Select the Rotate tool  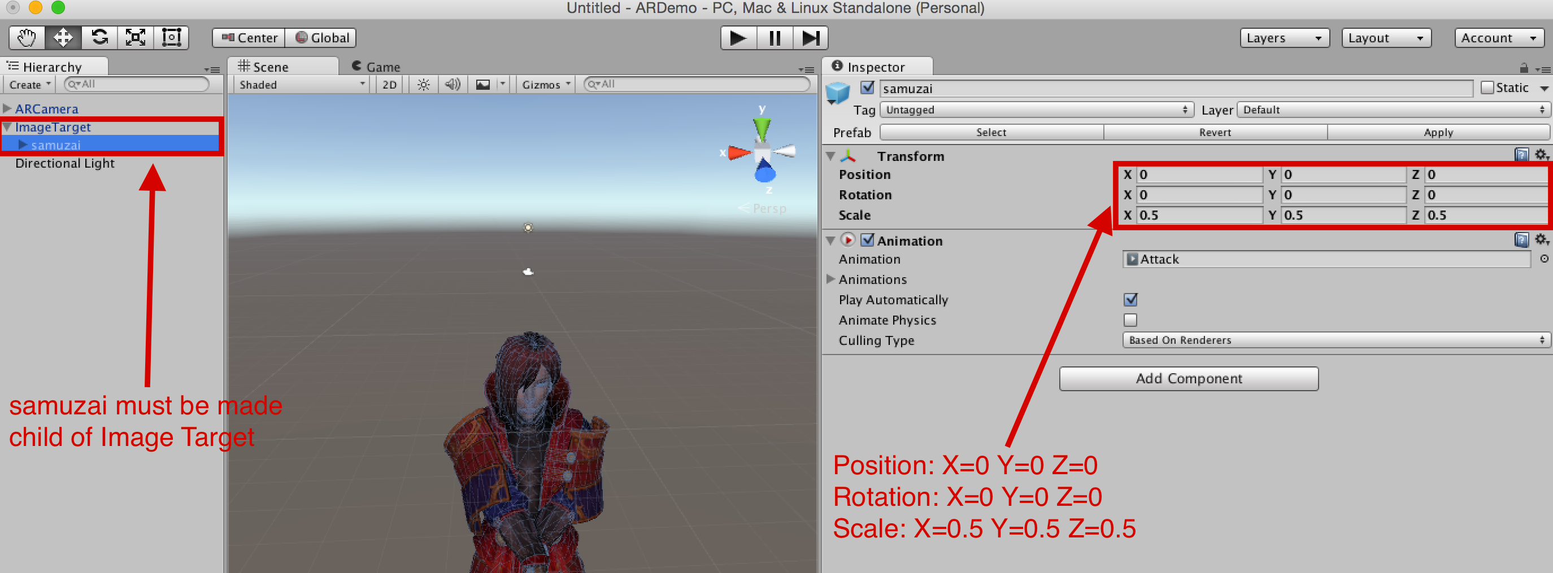[x=99, y=38]
